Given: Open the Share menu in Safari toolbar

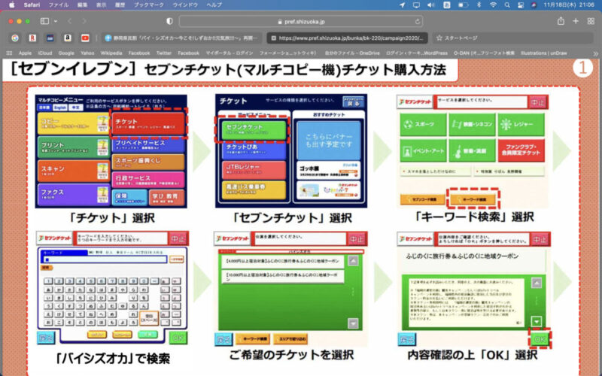Looking at the screenshot, I should pos(561,22).
